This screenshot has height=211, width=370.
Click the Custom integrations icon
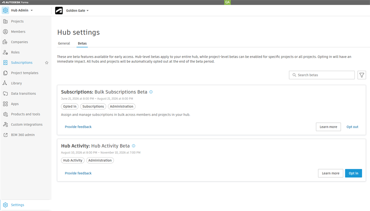point(5,124)
